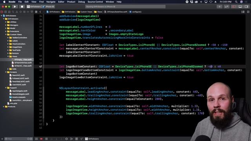This screenshot has height=141, width=251.
Task: Go back with the editor history arrow
Action: [x=40, y=12]
